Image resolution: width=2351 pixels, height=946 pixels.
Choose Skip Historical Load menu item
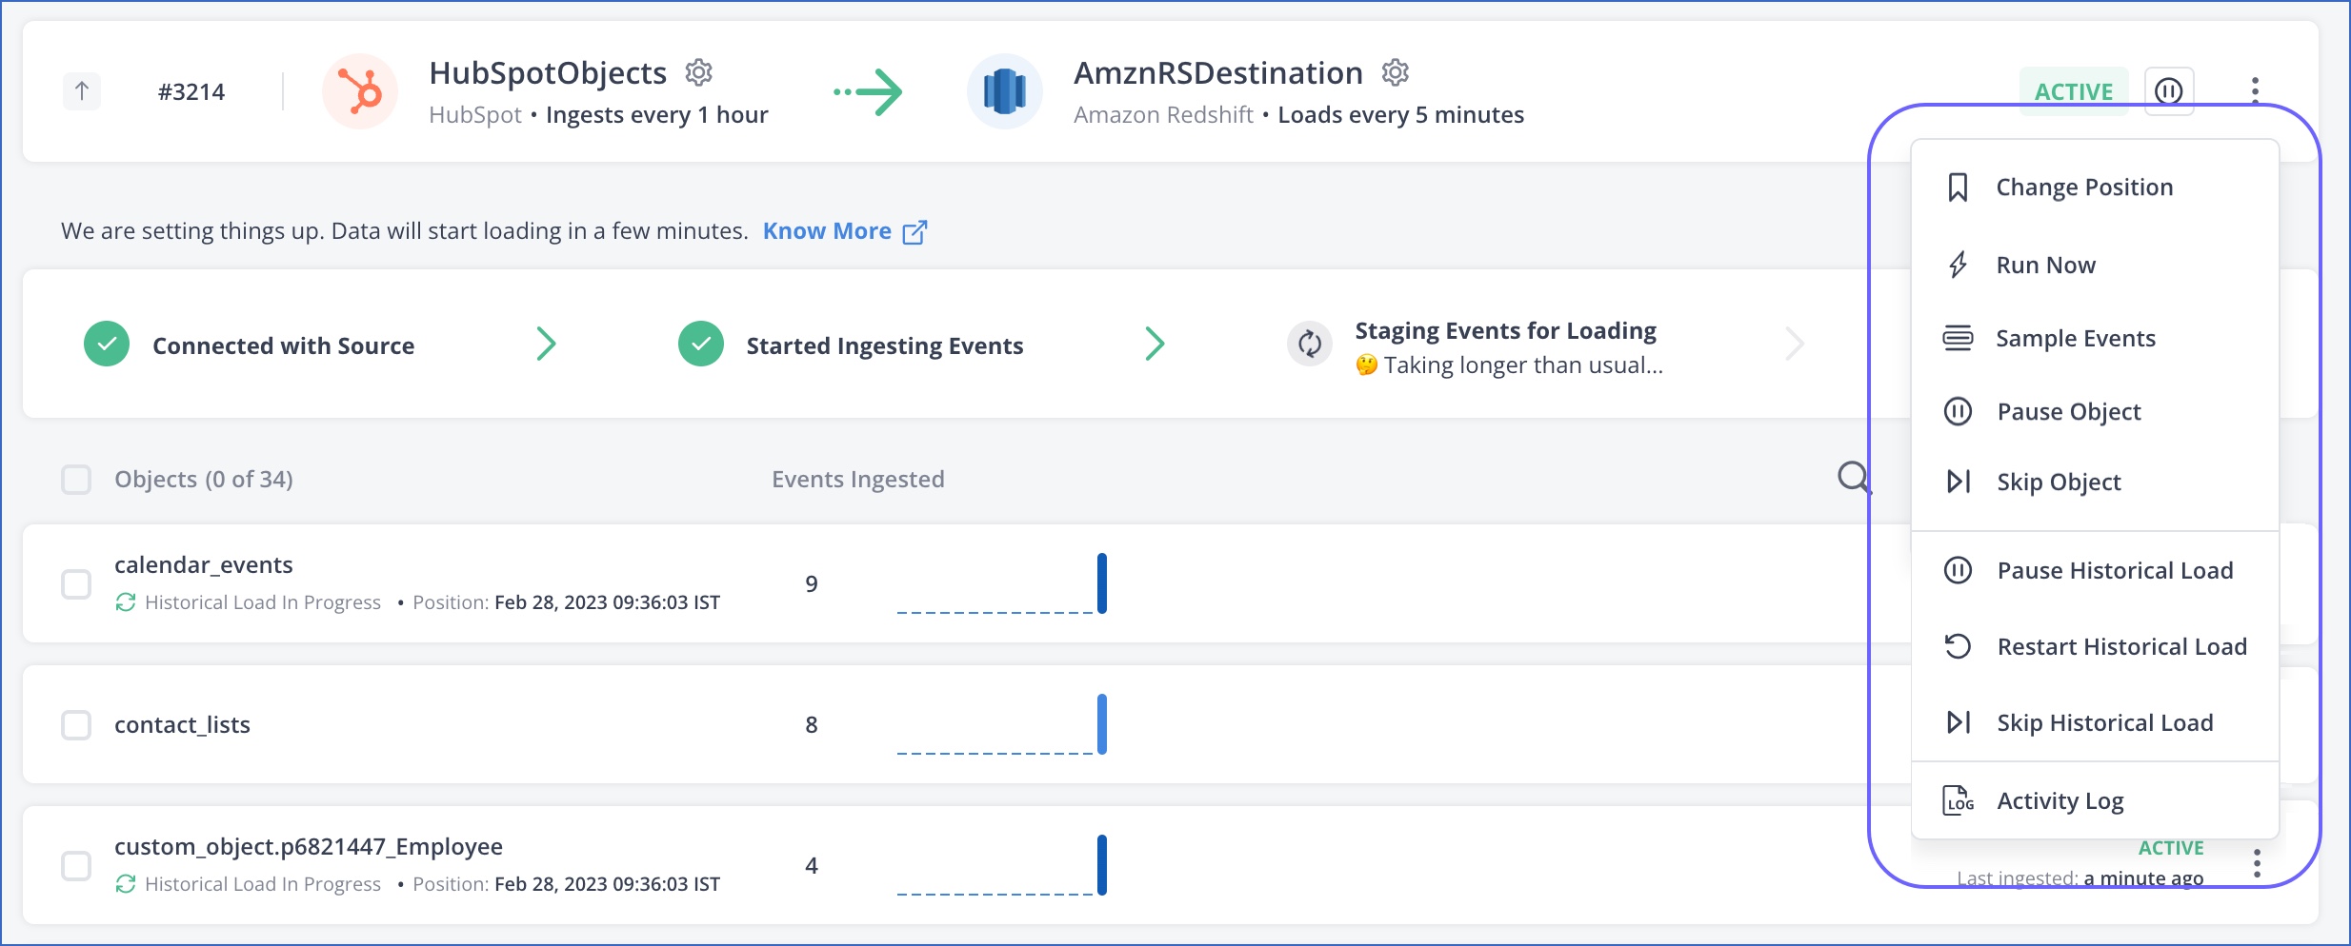[x=2095, y=722]
